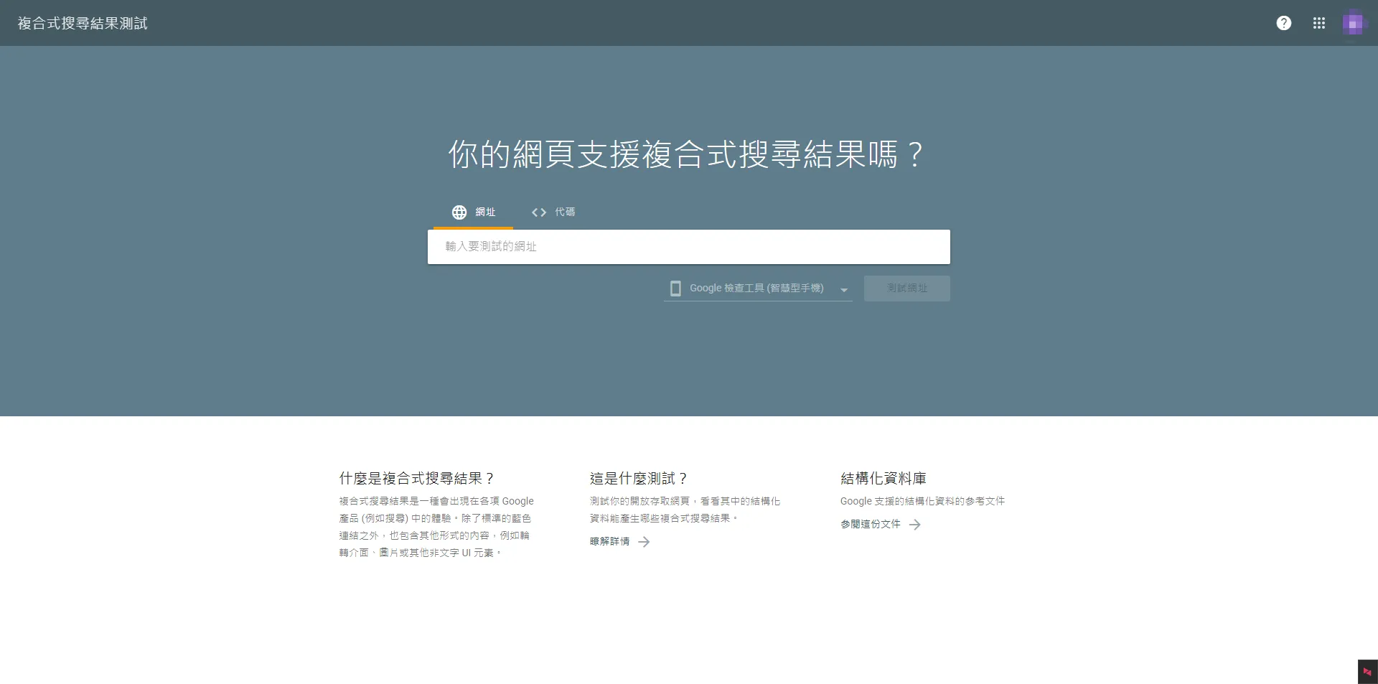
Task: Click the 複合式搜尋結果測試 header title
Action: pos(83,23)
